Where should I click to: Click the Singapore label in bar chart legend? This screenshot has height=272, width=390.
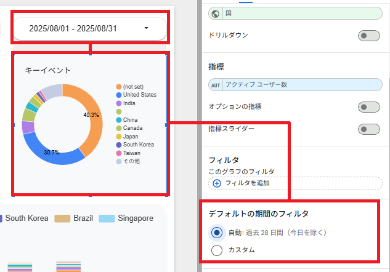coord(136,218)
